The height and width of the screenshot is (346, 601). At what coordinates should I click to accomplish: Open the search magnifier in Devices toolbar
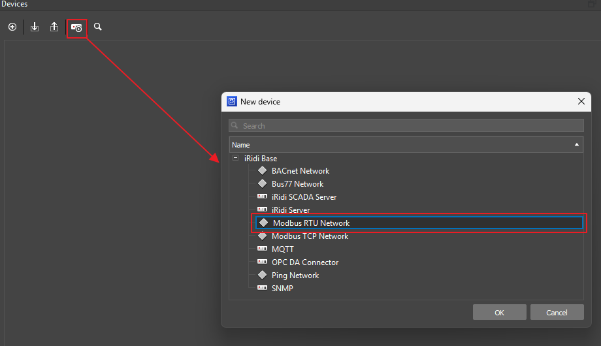tap(98, 27)
